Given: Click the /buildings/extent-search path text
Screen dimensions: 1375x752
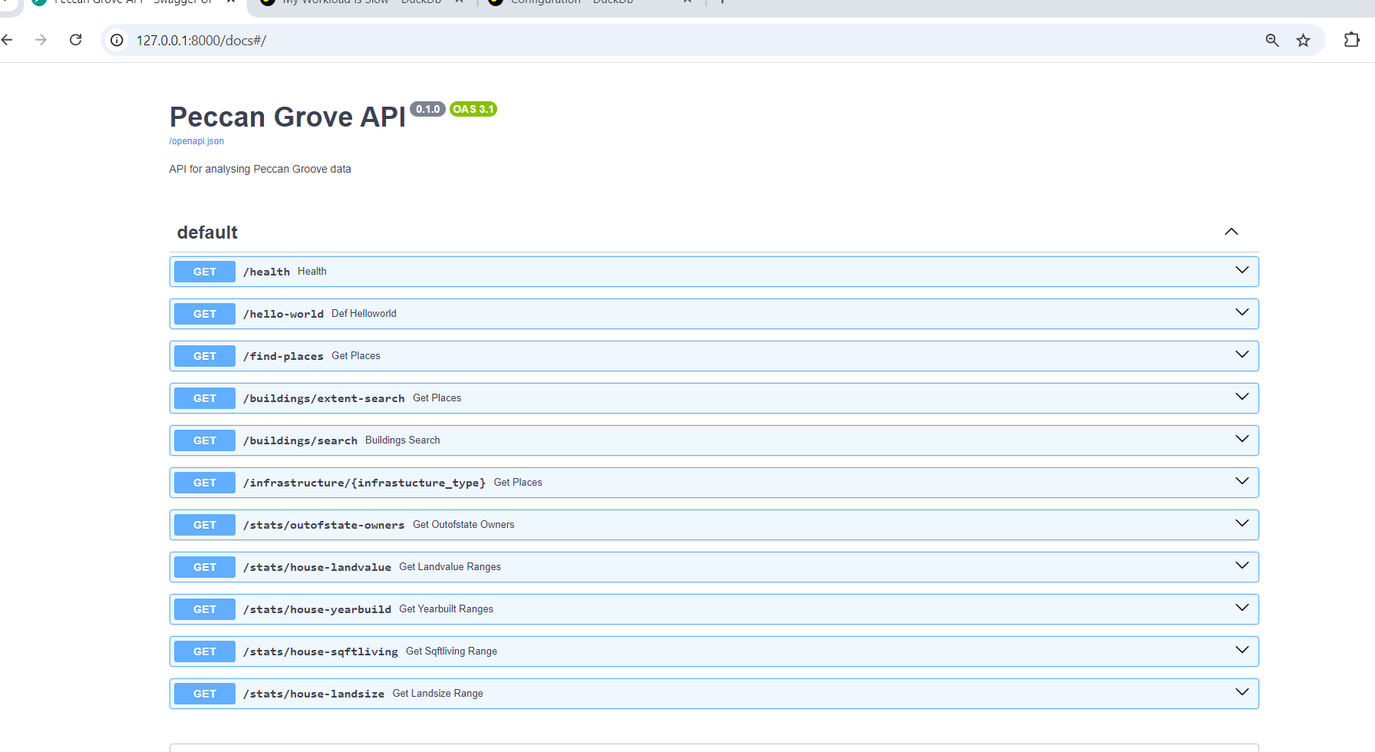Looking at the screenshot, I should (x=324, y=398).
